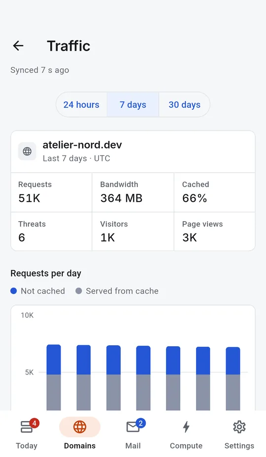Tap the 5K axis label

click(x=29, y=372)
